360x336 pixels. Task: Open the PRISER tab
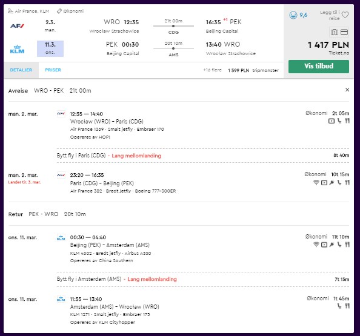coord(53,70)
